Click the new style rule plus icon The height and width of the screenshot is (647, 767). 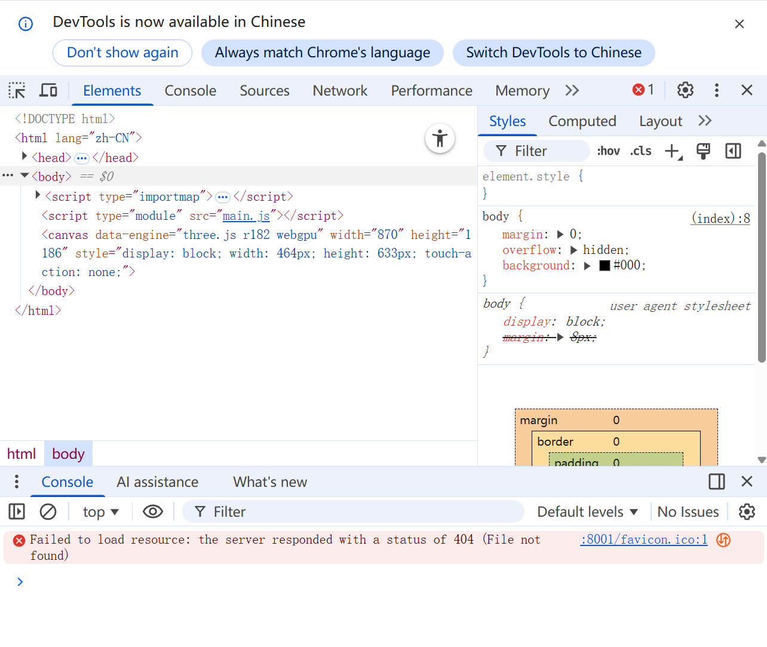673,151
